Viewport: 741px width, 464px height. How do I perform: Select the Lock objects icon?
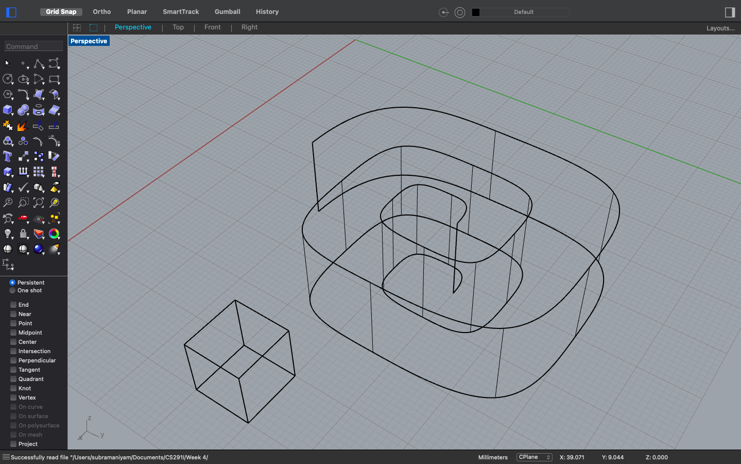tap(23, 234)
